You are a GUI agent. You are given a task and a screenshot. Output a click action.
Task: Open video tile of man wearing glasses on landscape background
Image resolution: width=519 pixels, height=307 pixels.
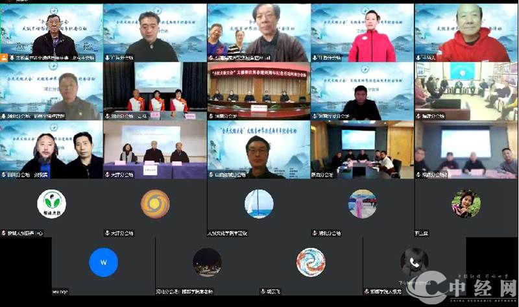click(x=259, y=150)
